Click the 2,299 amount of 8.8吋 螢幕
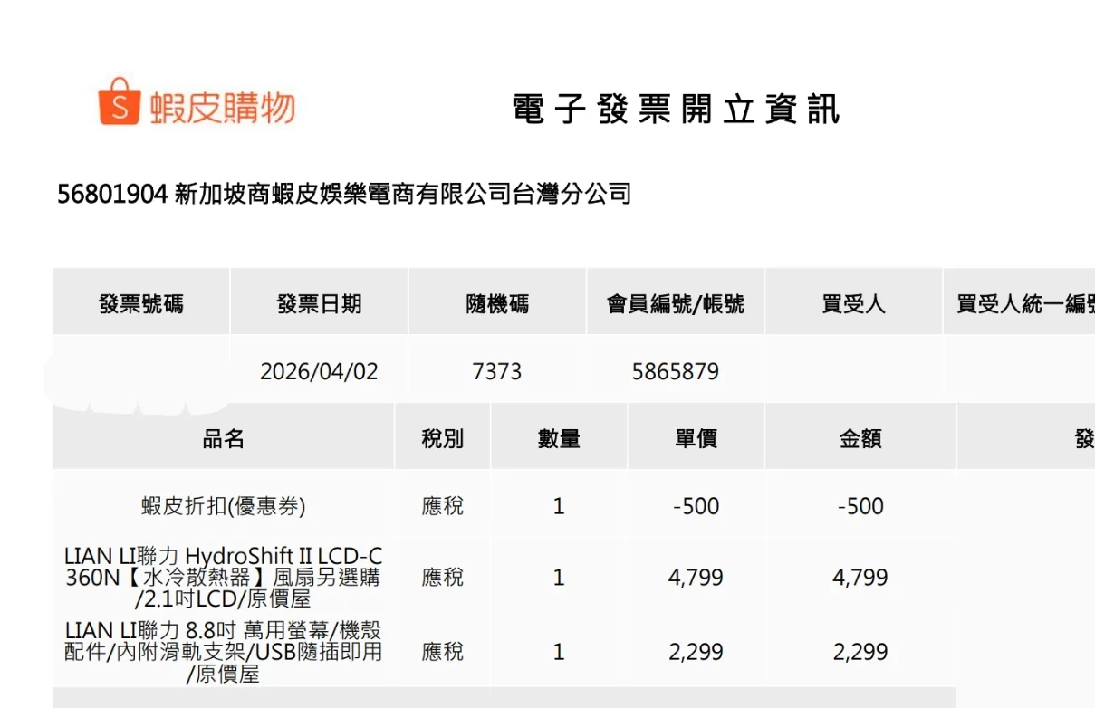Screen dimensions: 1095x708 point(860,652)
